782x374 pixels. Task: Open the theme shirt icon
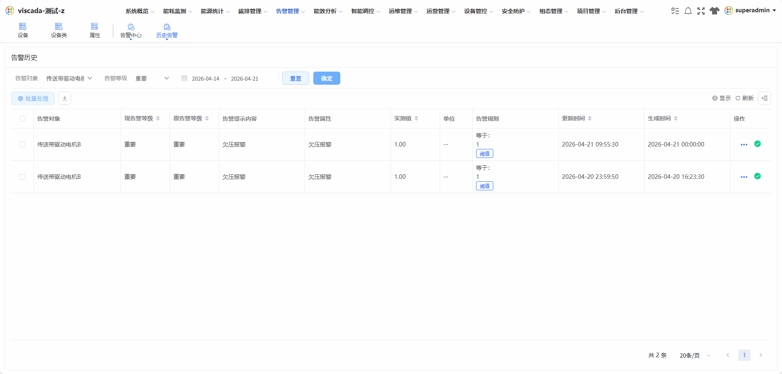click(715, 11)
